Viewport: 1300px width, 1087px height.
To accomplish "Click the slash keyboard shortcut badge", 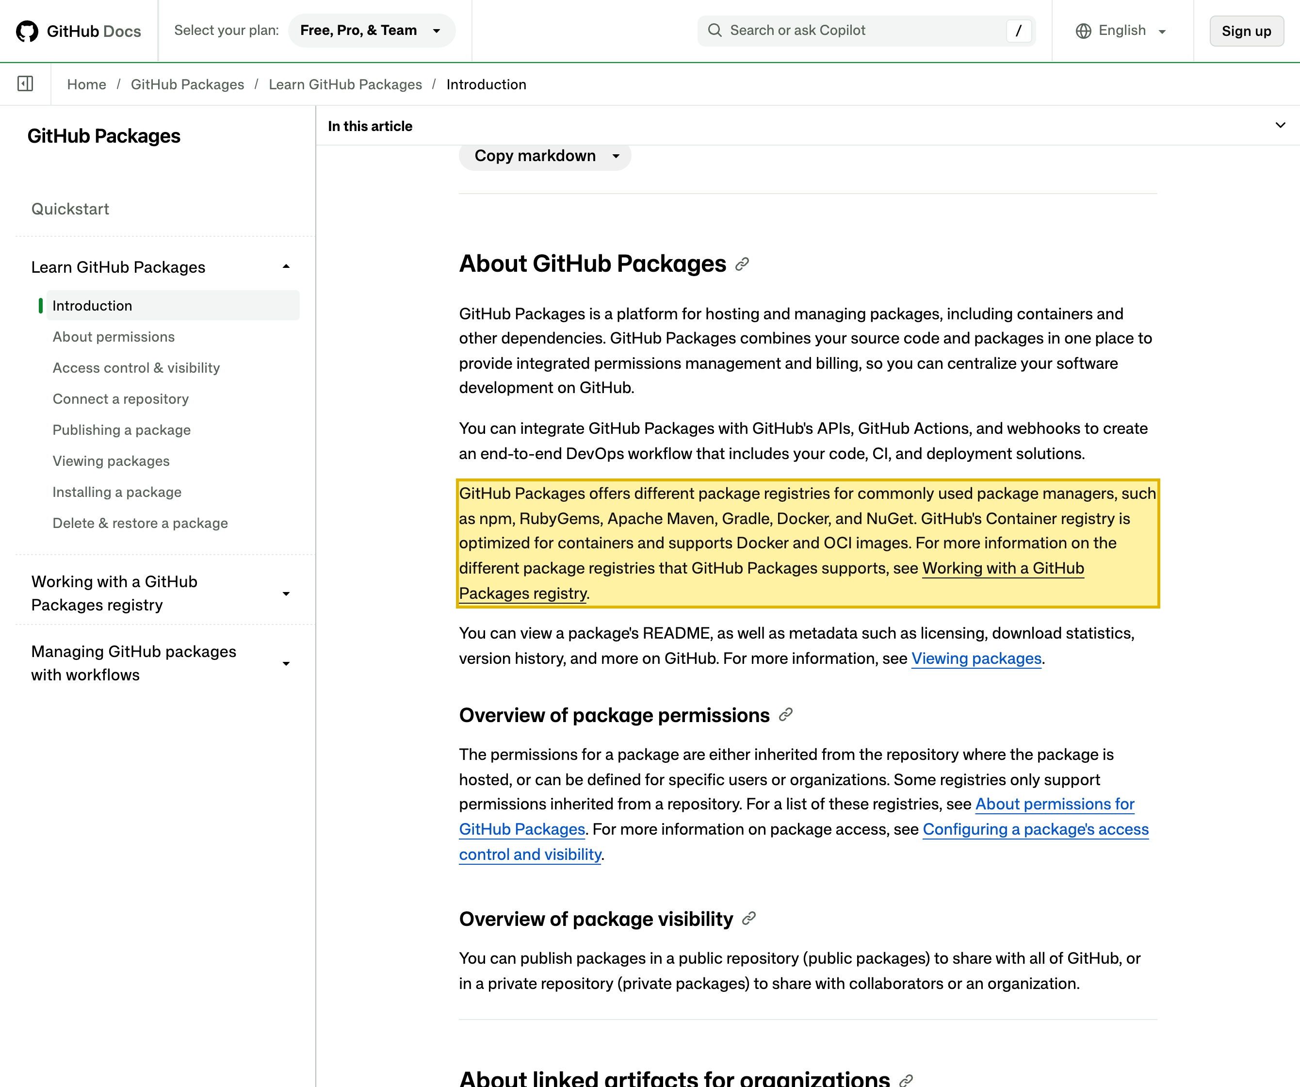I will (x=1018, y=31).
